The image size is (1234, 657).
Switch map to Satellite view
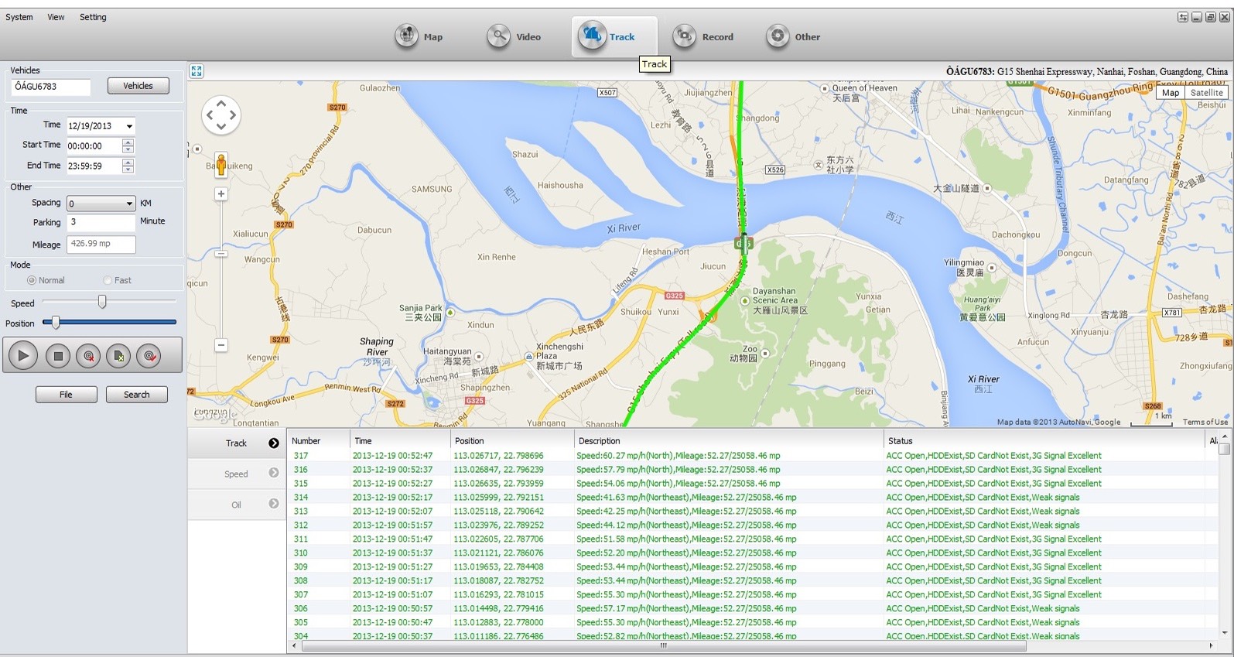[1206, 92]
